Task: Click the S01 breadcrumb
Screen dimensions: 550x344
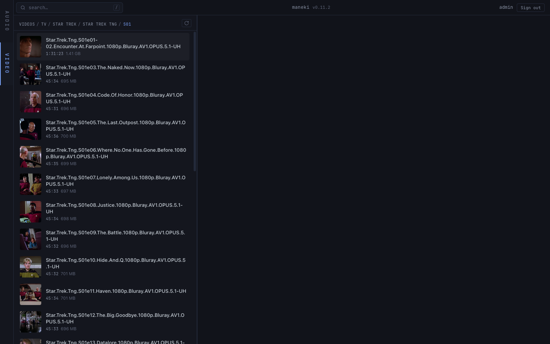Action: [127, 24]
